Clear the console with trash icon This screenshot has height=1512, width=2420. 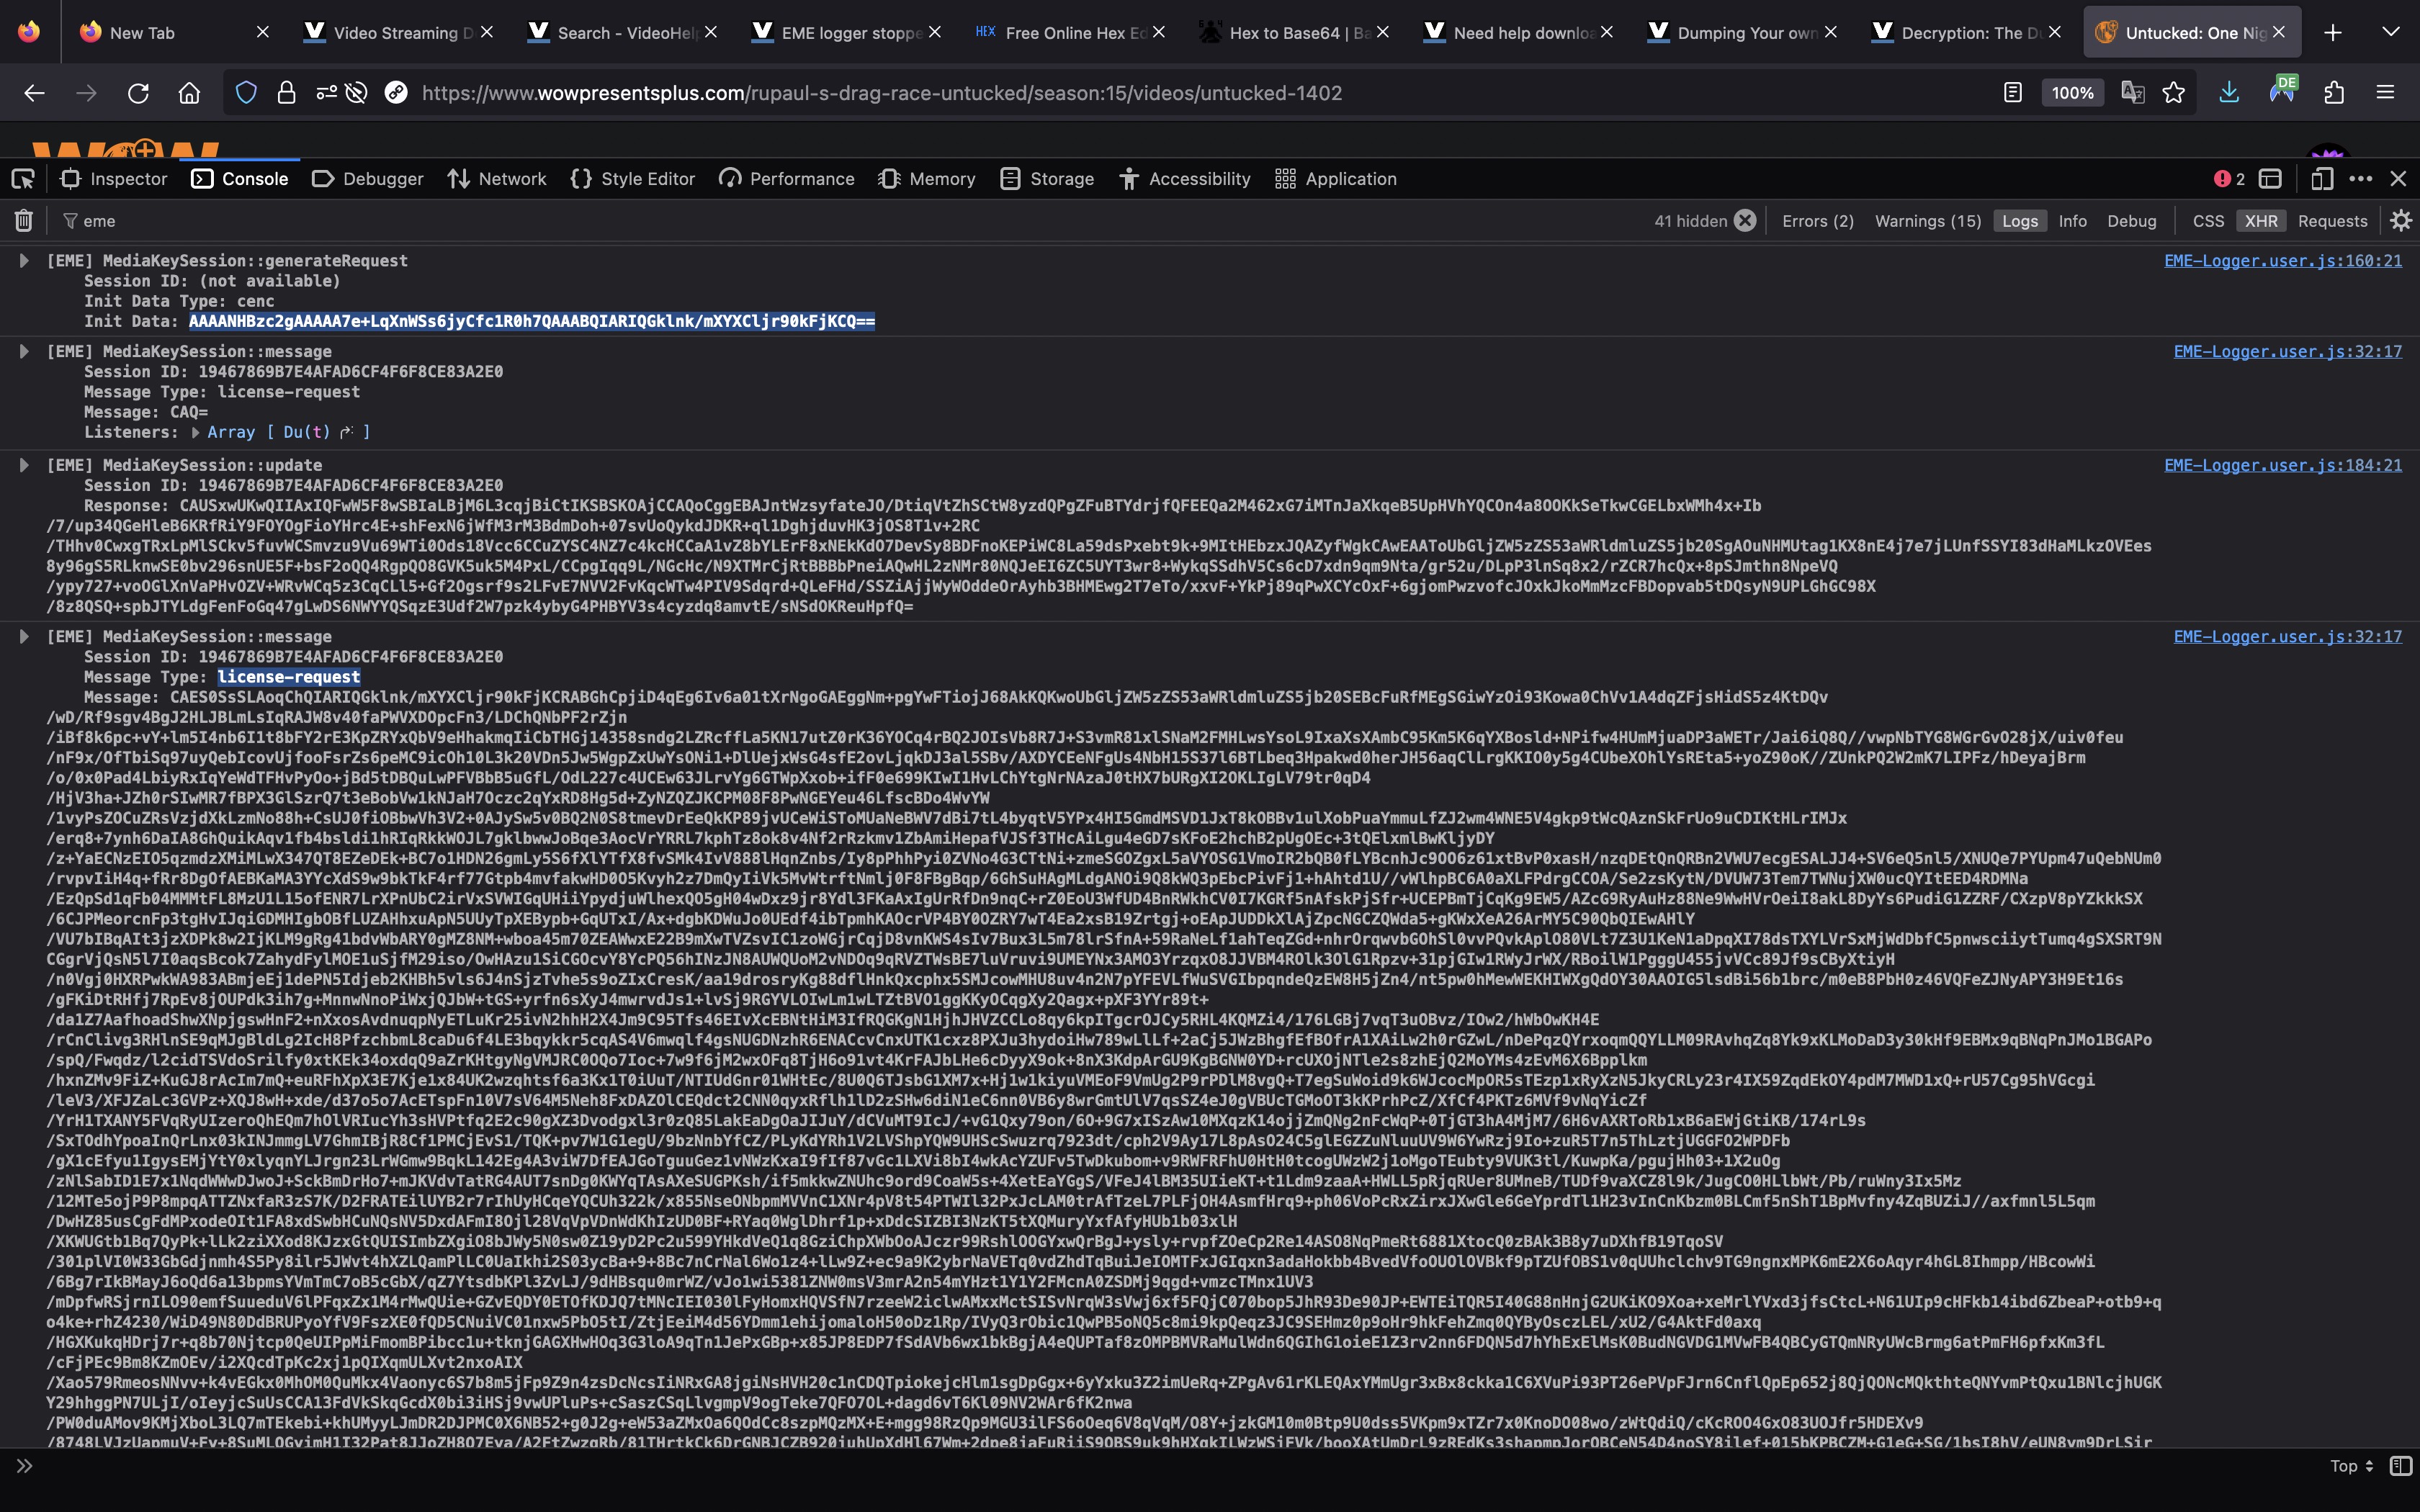click(x=24, y=221)
